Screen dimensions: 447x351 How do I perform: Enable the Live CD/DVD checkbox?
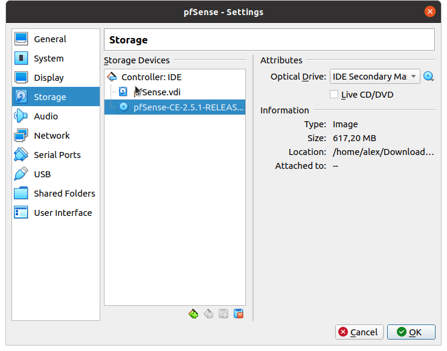point(334,95)
